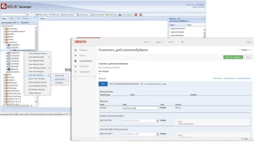Click the SOLA search input box

(13, 15)
